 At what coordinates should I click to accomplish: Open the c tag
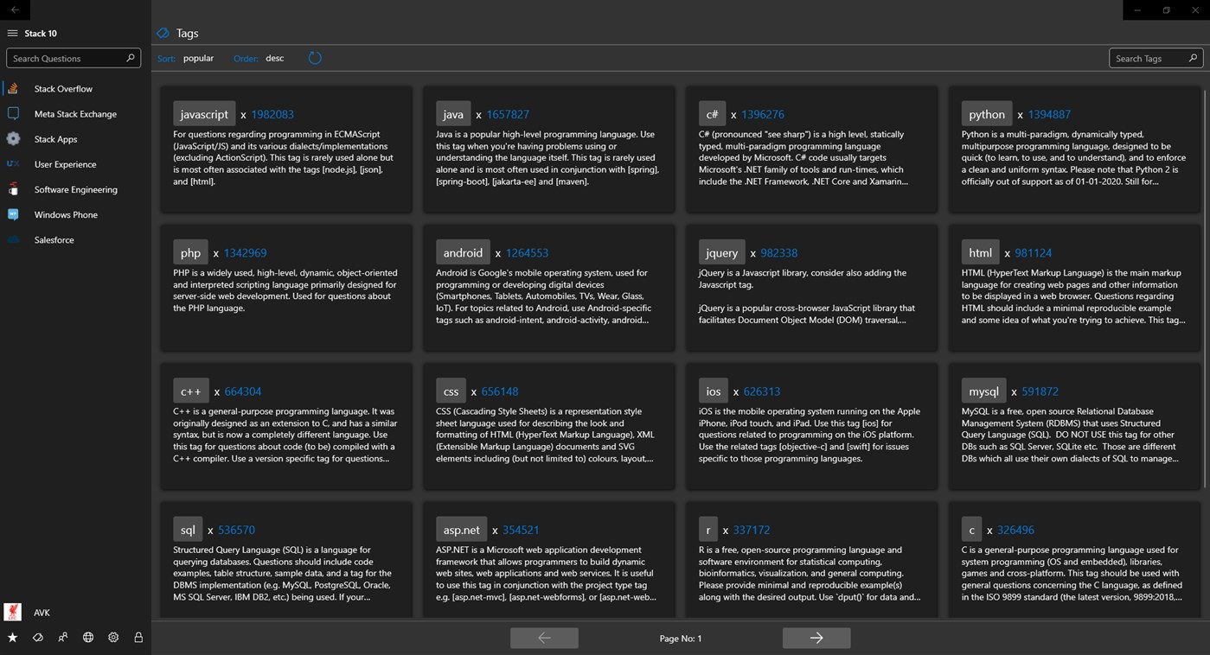coord(971,530)
